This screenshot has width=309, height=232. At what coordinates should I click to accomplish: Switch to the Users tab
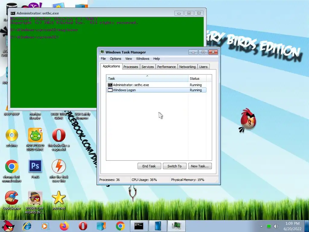pos(203,67)
